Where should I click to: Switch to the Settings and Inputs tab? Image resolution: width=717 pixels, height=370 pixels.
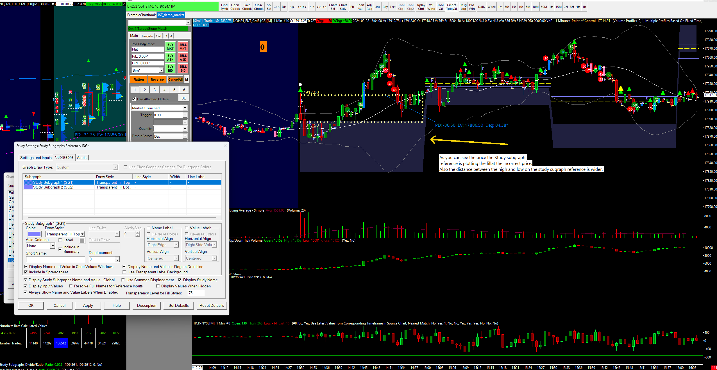(36, 158)
